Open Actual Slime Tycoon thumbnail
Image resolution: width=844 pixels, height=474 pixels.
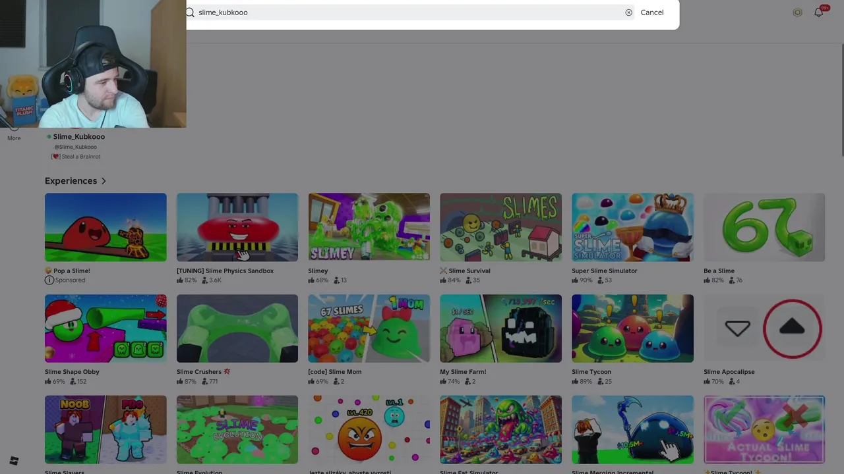pyautogui.click(x=764, y=430)
